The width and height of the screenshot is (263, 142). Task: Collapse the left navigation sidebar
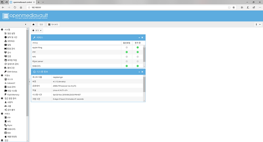point(26,24)
